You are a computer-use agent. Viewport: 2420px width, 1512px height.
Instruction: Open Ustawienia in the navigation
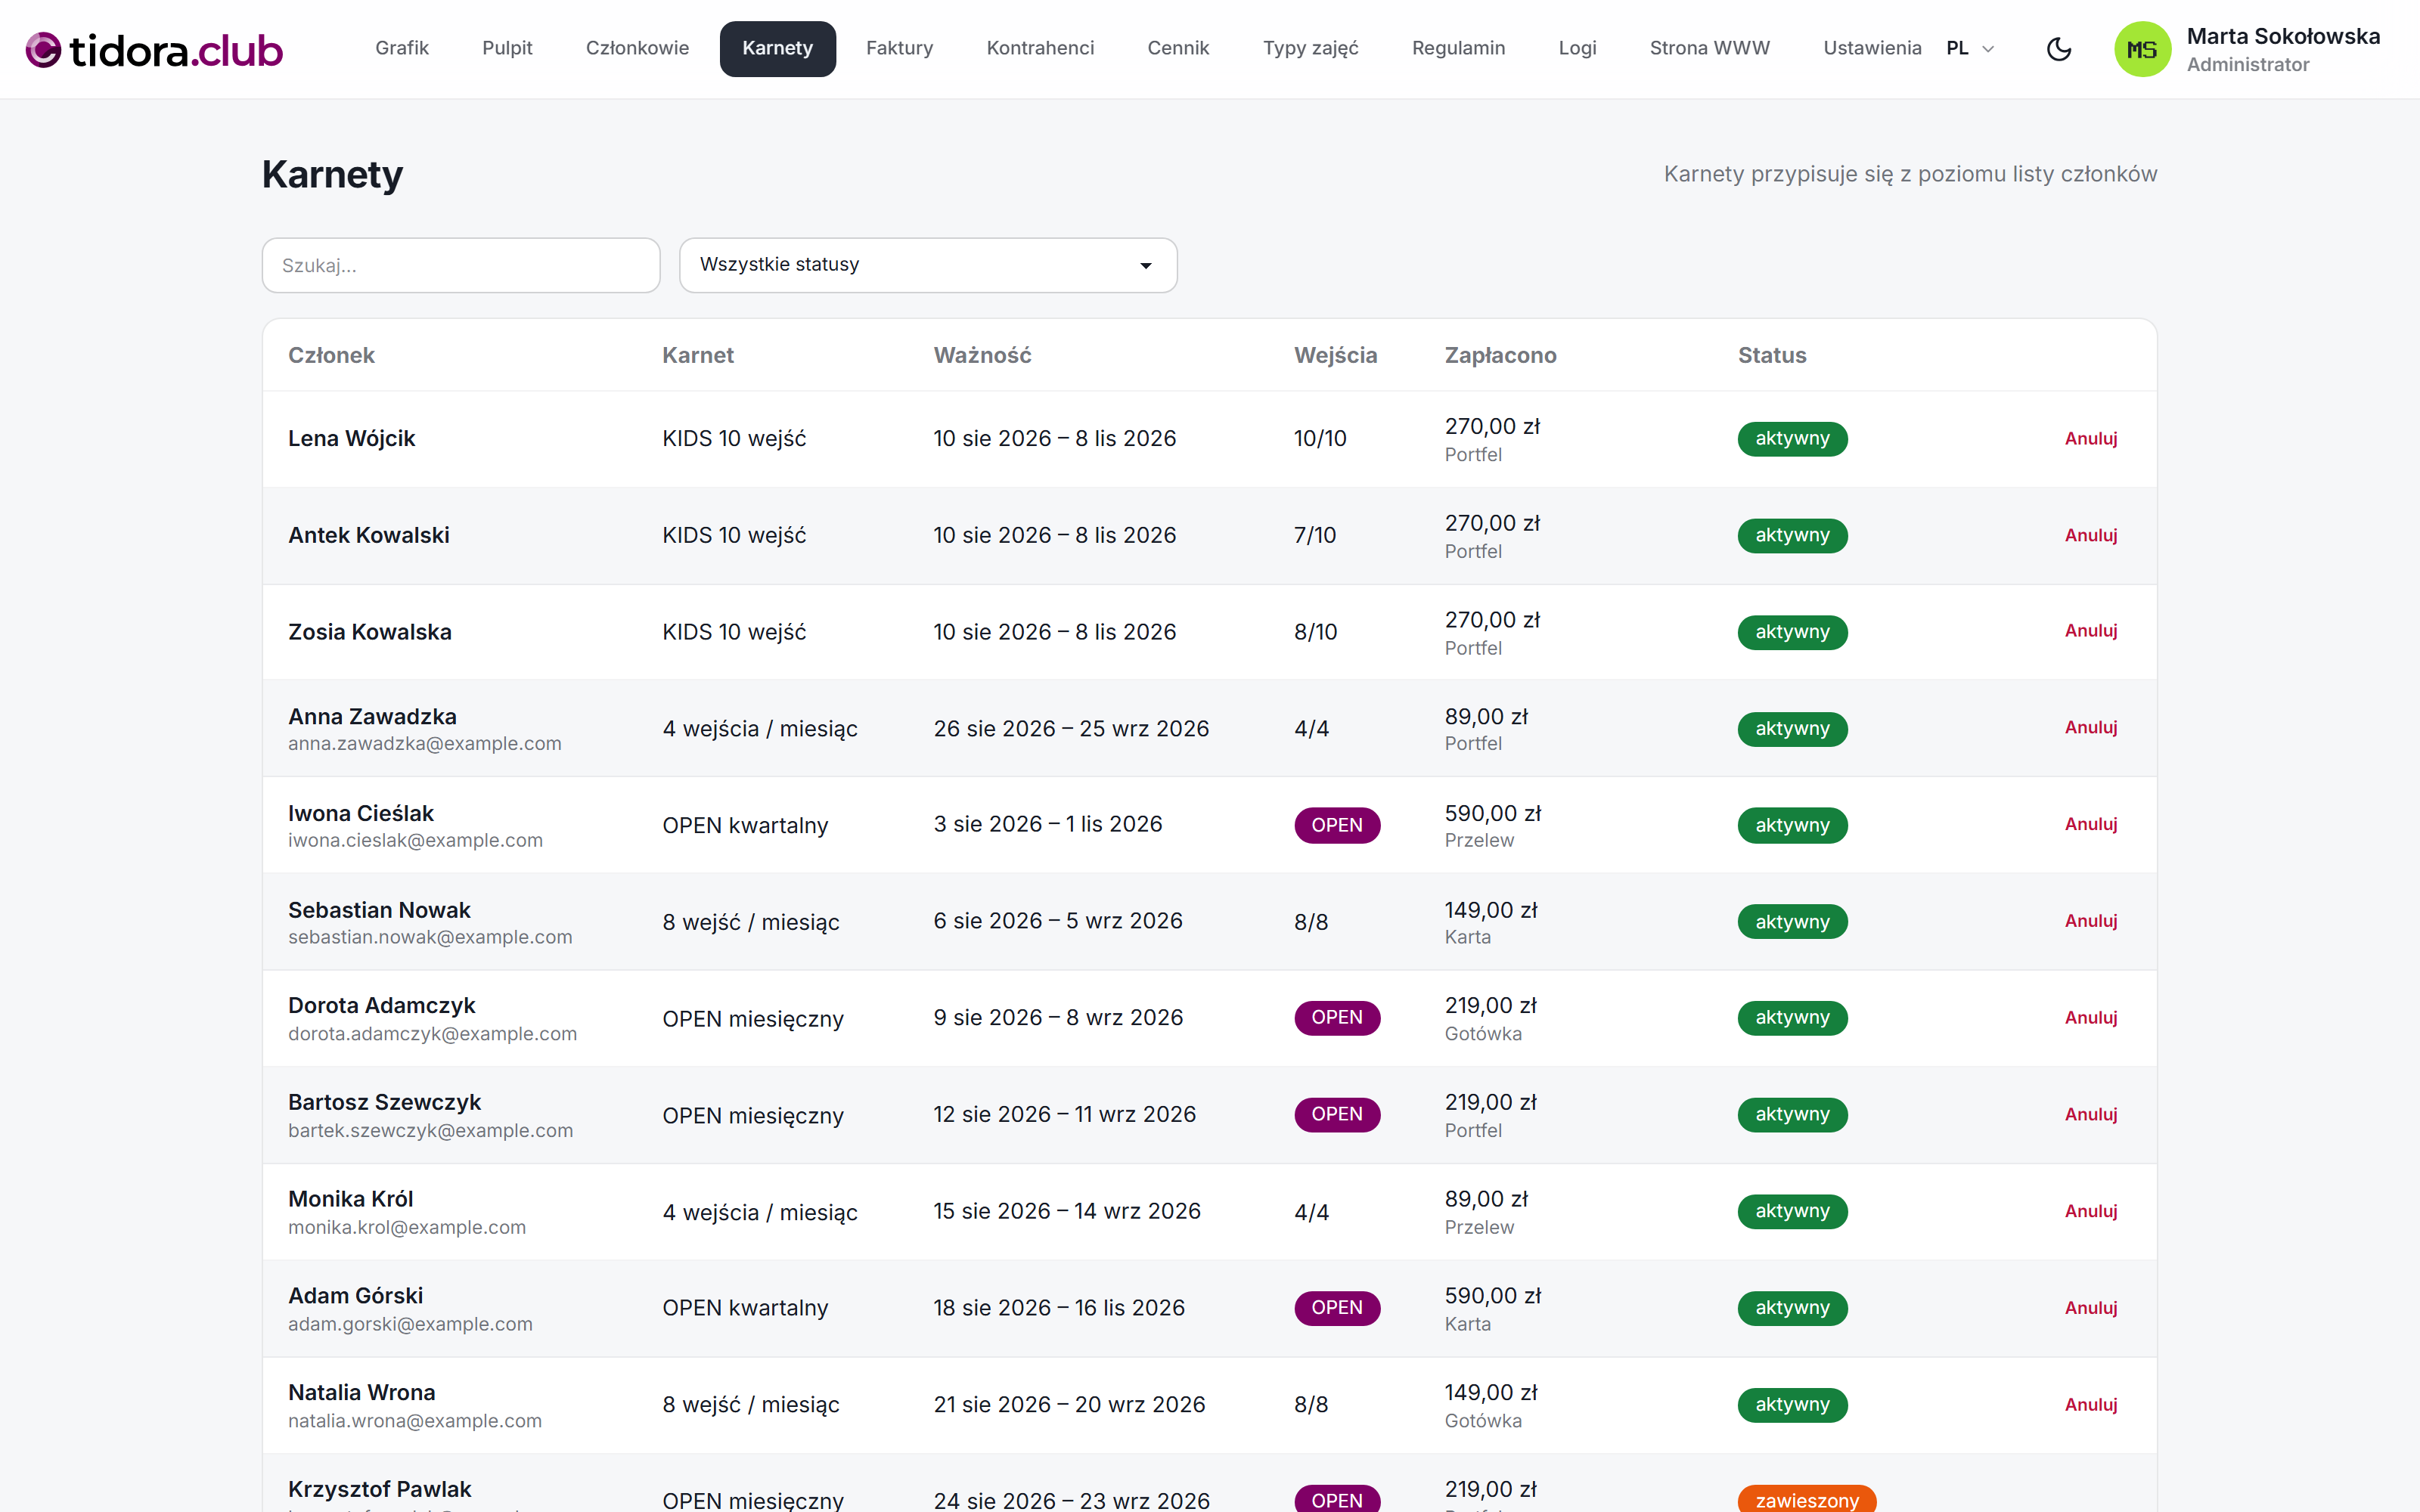click(1872, 48)
